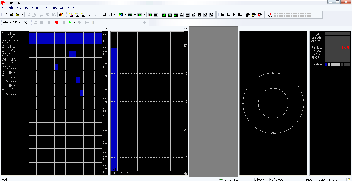The height and width of the screenshot is (181, 352).
Task: Open the Sigma statistics view icon
Action: pos(104,15)
